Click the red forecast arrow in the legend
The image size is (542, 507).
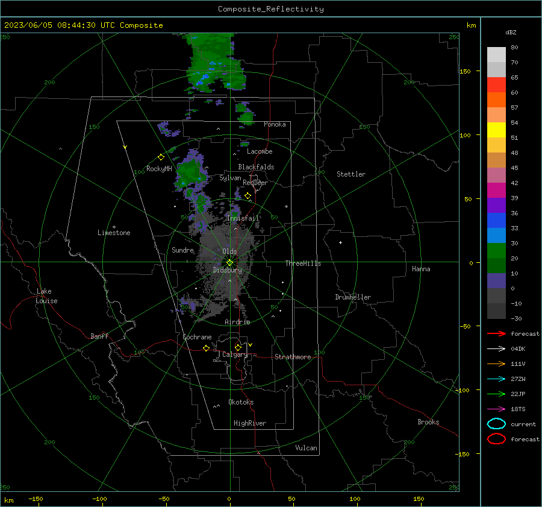(496, 333)
